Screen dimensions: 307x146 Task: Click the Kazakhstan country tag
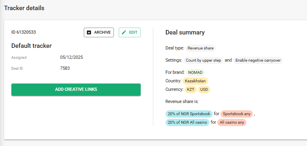click(x=195, y=81)
